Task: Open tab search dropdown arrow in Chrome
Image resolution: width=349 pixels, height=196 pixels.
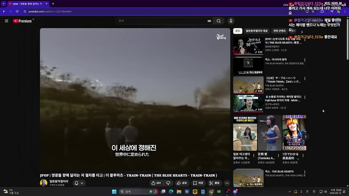Action: pyautogui.click(x=4, y=4)
